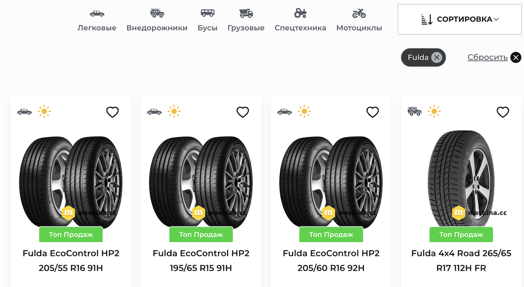Screen dimensions: 524x287
Task: Click the Мотоциклы motorcycle icon
Action: coord(359,13)
